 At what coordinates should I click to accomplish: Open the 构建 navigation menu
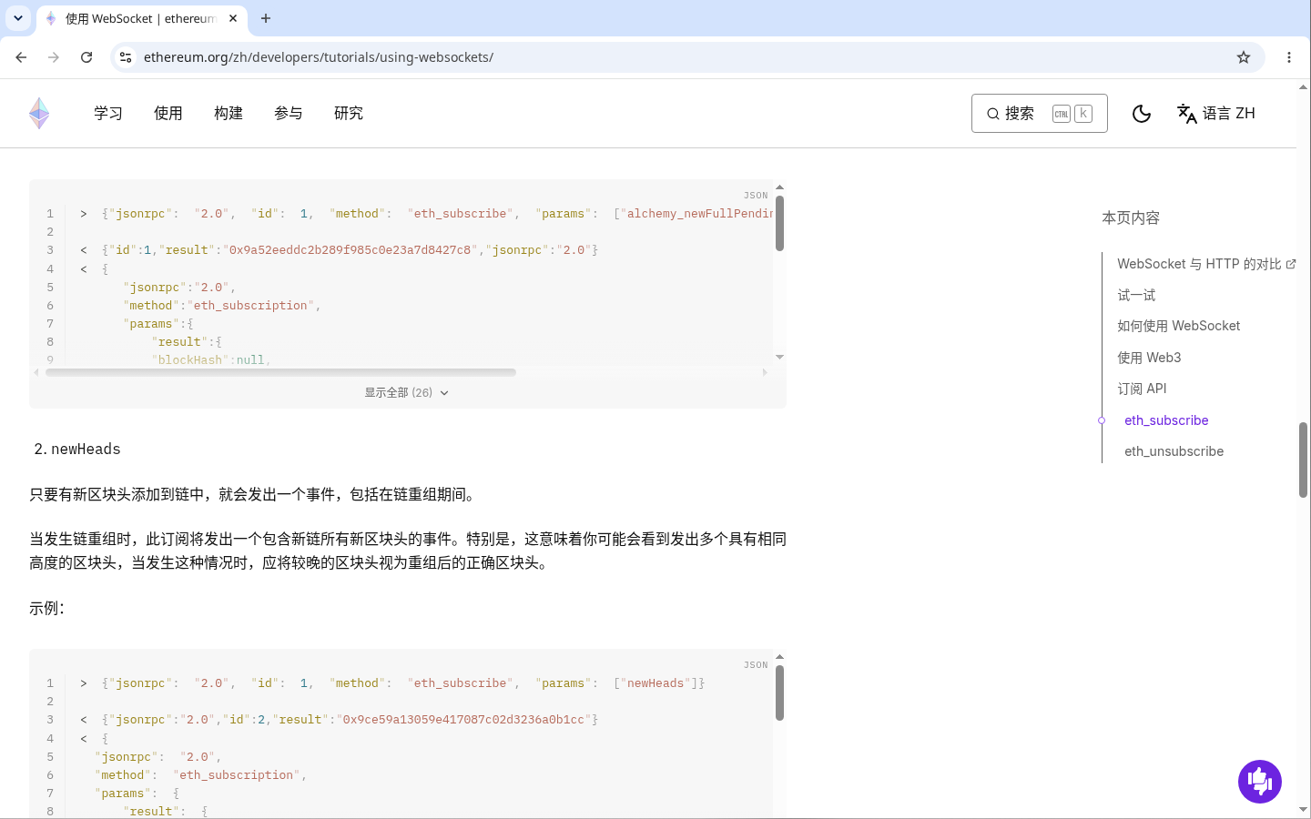tap(229, 114)
